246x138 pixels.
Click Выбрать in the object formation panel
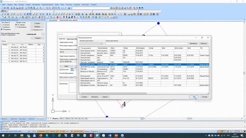pyautogui.click(x=37, y=26)
